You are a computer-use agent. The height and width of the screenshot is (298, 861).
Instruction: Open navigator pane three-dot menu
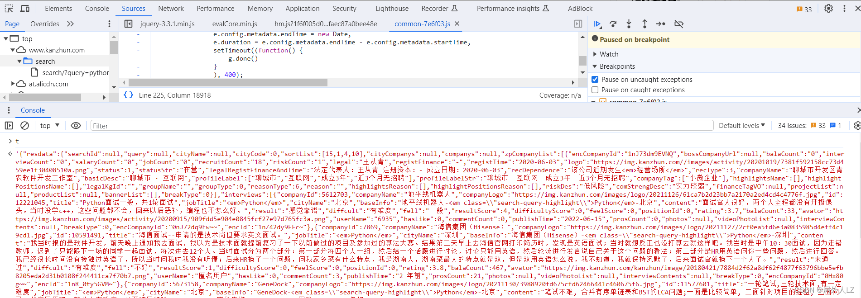click(109, 24)
